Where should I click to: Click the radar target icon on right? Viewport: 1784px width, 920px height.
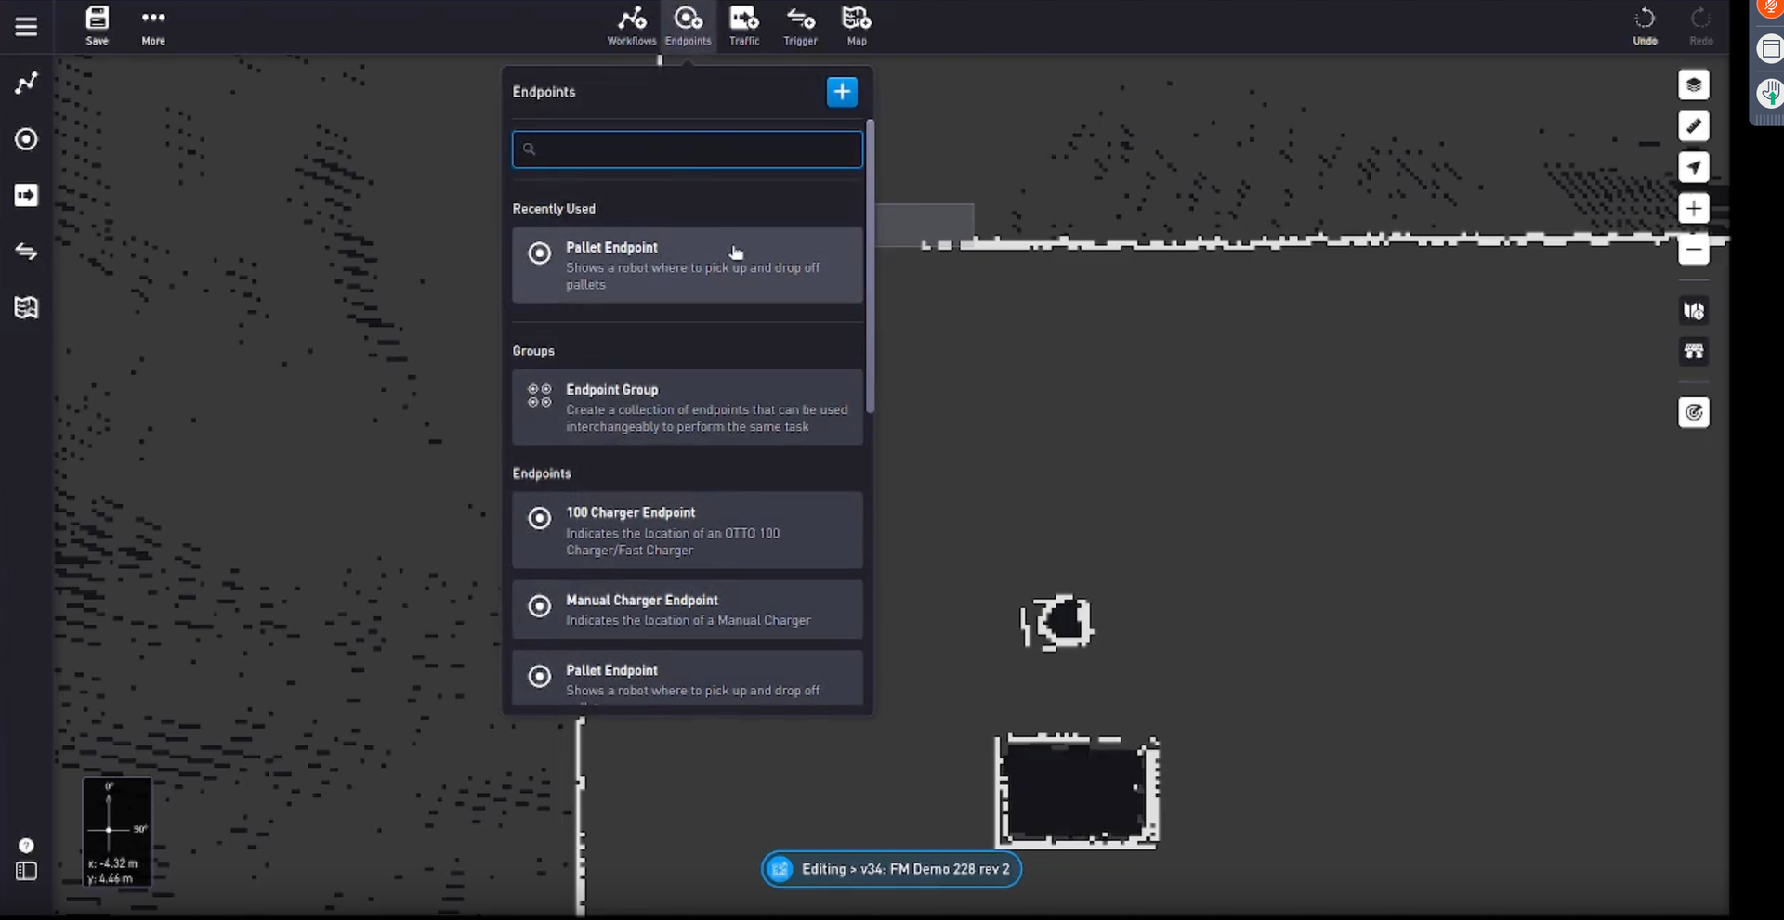pyautogui.click(x=1694, y=412)
